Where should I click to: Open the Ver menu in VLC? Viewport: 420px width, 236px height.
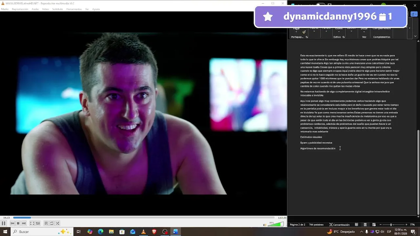coord(87,9)
